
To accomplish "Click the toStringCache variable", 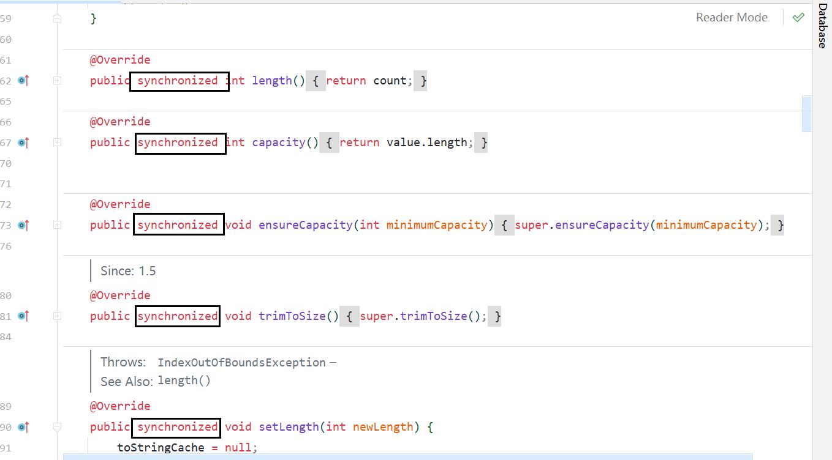I will [161, 448].
